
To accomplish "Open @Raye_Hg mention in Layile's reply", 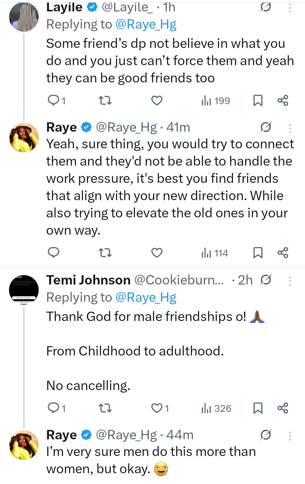I will coord(146,24).
